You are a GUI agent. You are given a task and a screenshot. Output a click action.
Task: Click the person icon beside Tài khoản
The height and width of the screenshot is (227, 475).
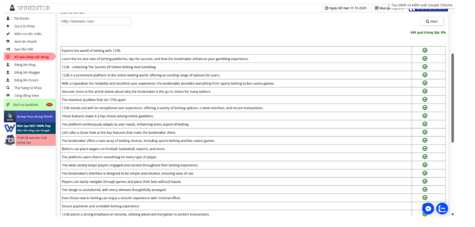coord(8,18)
